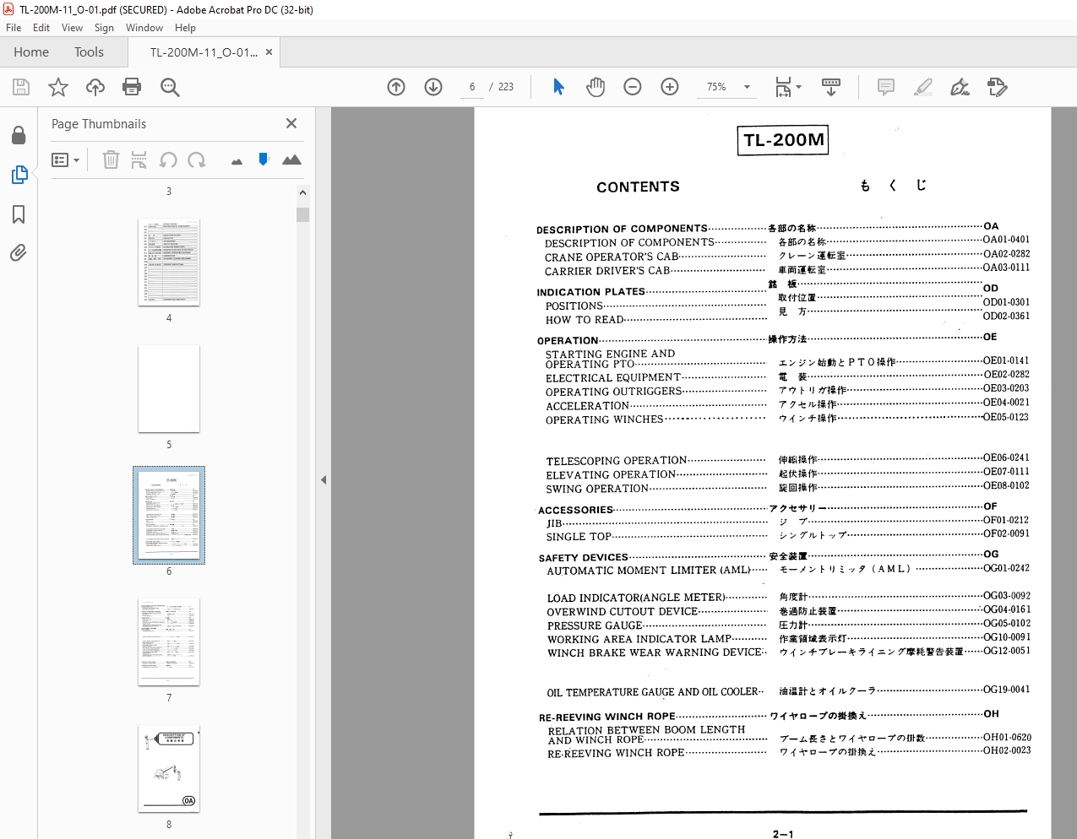Close the TL-200M-11_O-01 document tab

point(269,51)
